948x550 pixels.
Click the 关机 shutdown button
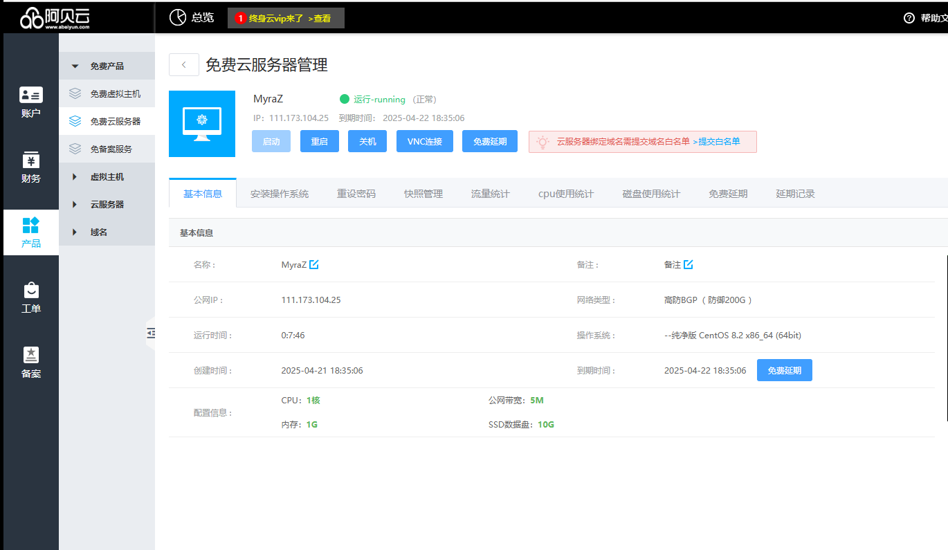point(367,141)
